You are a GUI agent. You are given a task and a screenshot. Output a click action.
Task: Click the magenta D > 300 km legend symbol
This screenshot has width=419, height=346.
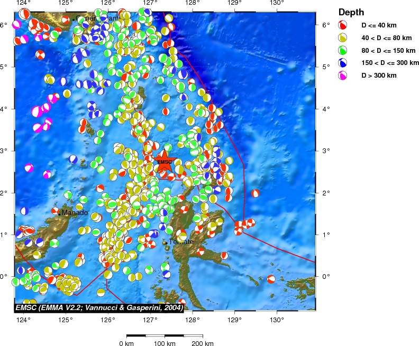point(343,76)
